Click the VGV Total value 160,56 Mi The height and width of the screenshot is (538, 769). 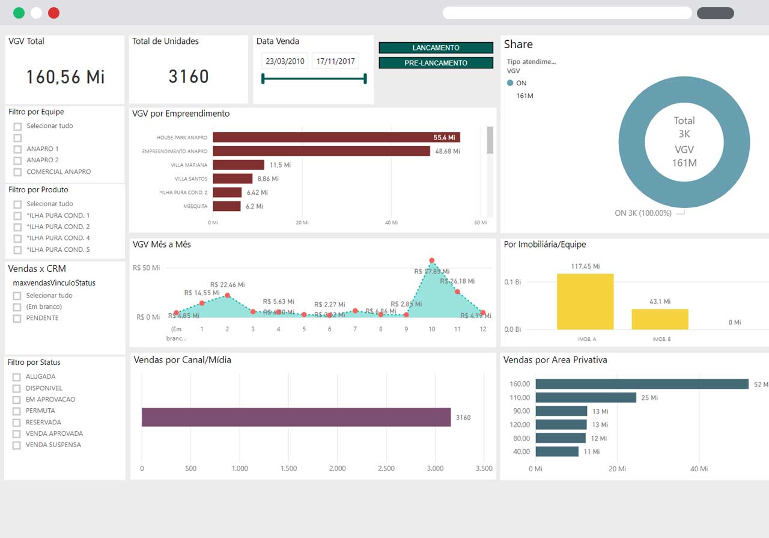65,77
